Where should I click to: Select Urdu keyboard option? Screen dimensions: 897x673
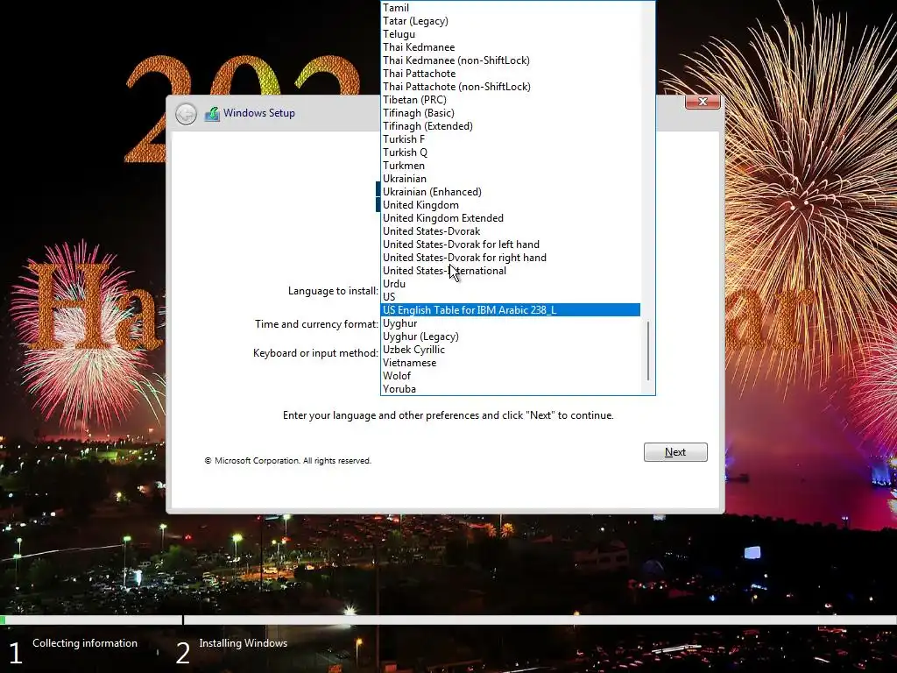pyautogui.click(x=511, y=284)
